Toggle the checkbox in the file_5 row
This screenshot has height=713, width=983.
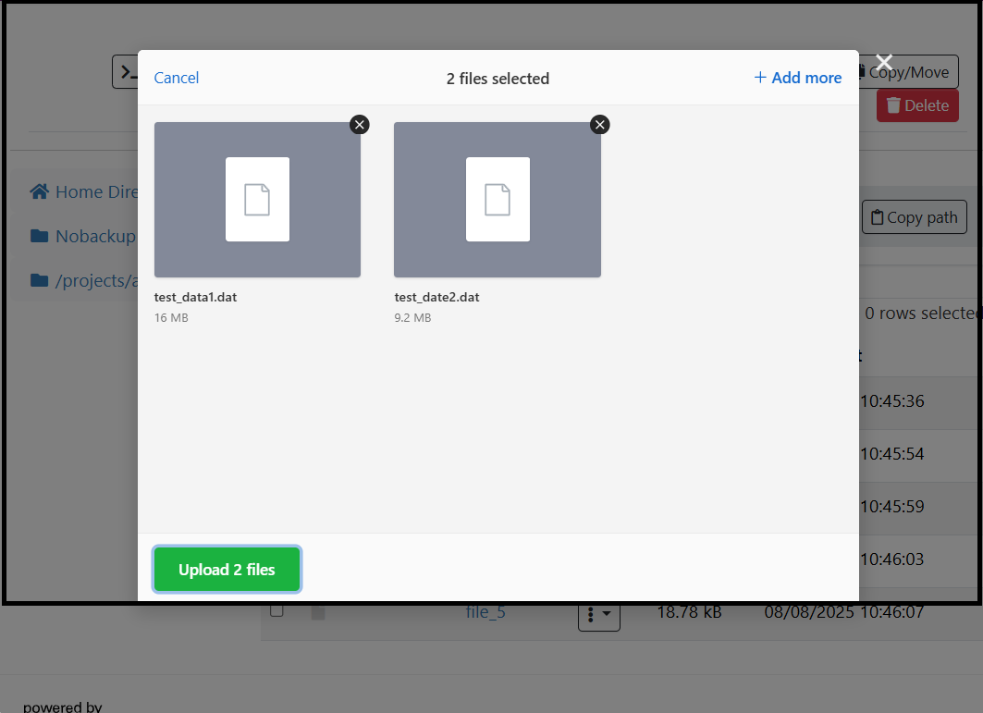coord(276,611)
